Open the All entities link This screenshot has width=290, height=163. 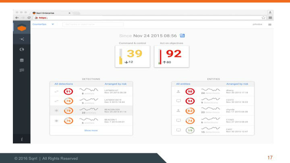pyautogui.click(x=183, y=84)
